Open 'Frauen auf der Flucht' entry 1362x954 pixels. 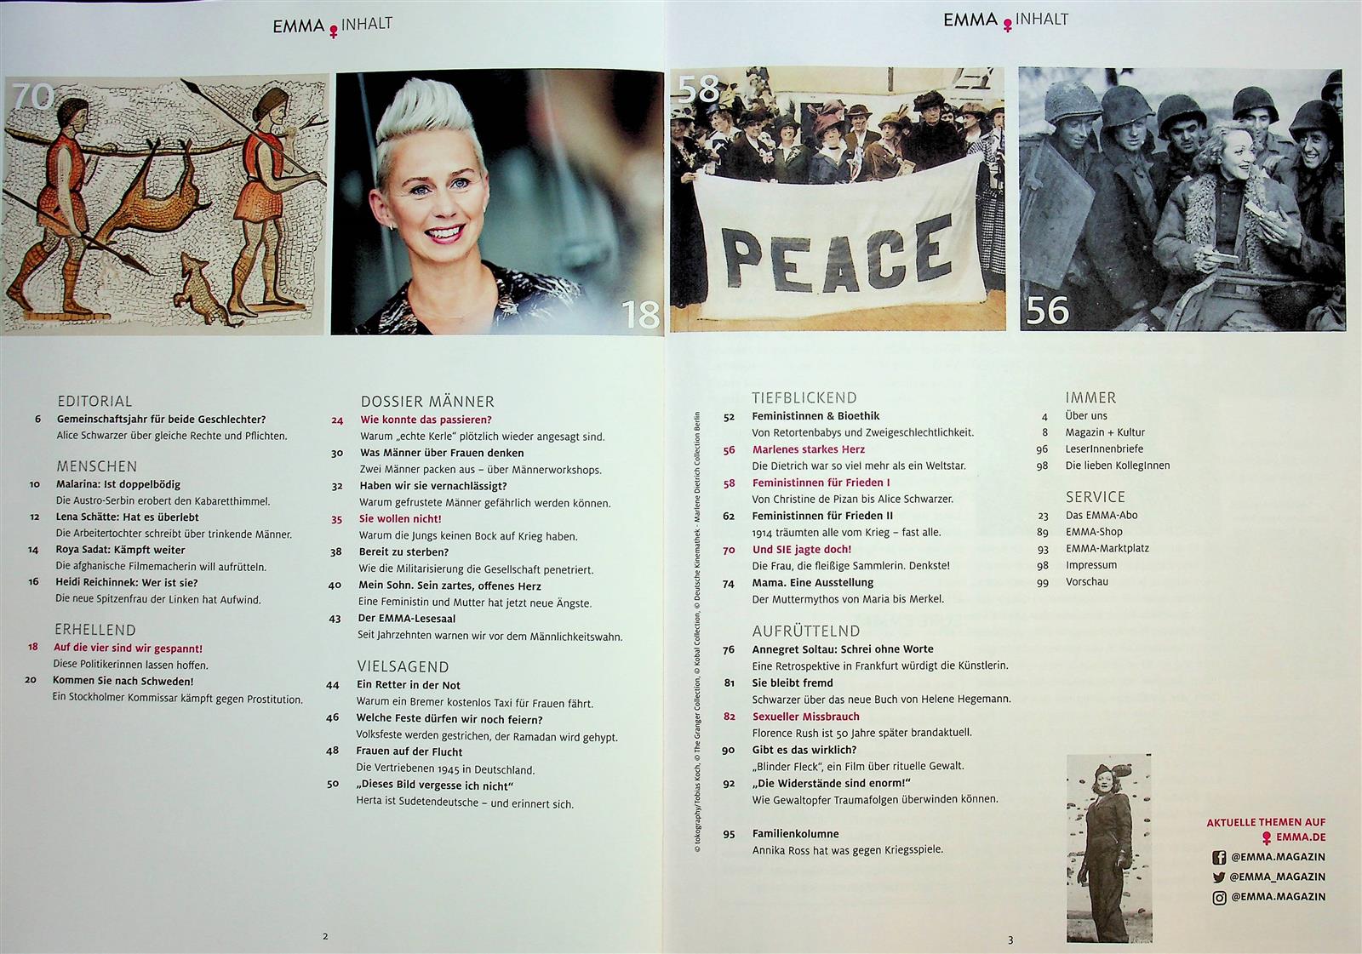[409, 751]
